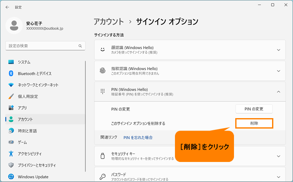Click the XXXXXXXX@outlook.jp email text
The image size is (293, 182).
tap(45, 28)
